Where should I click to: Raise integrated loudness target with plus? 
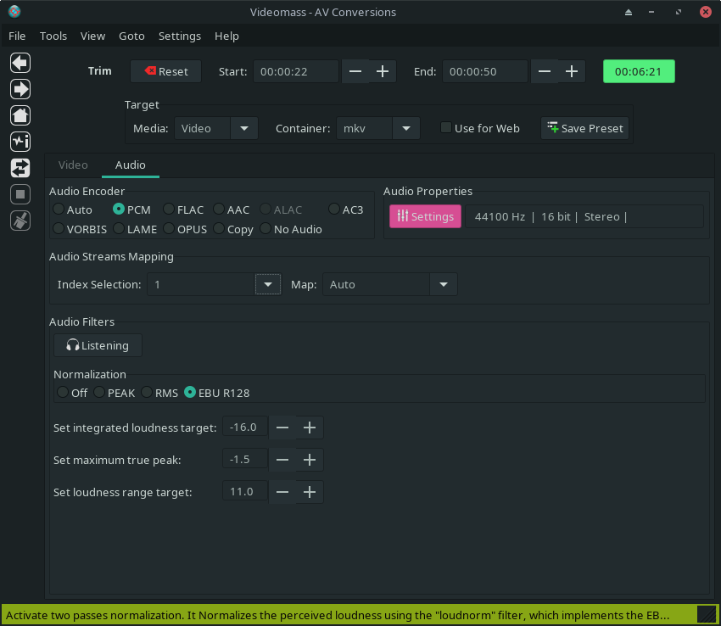tap(310, 428)
